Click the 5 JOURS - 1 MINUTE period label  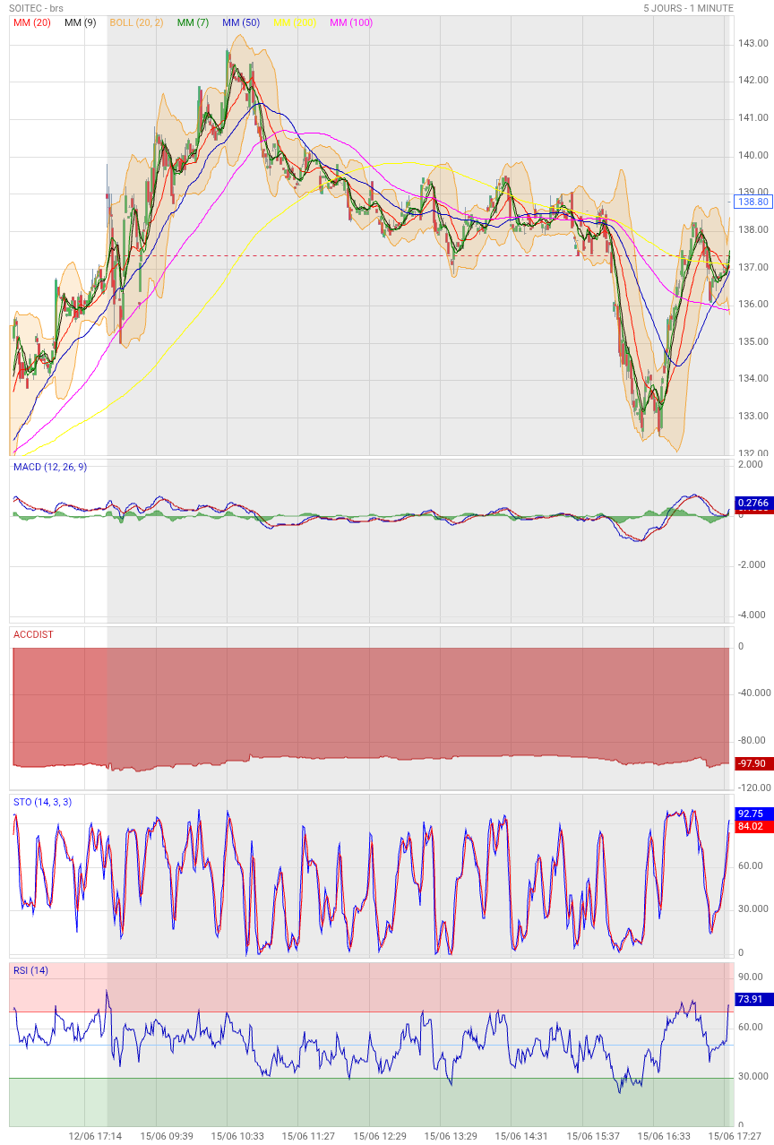[688, 8]
